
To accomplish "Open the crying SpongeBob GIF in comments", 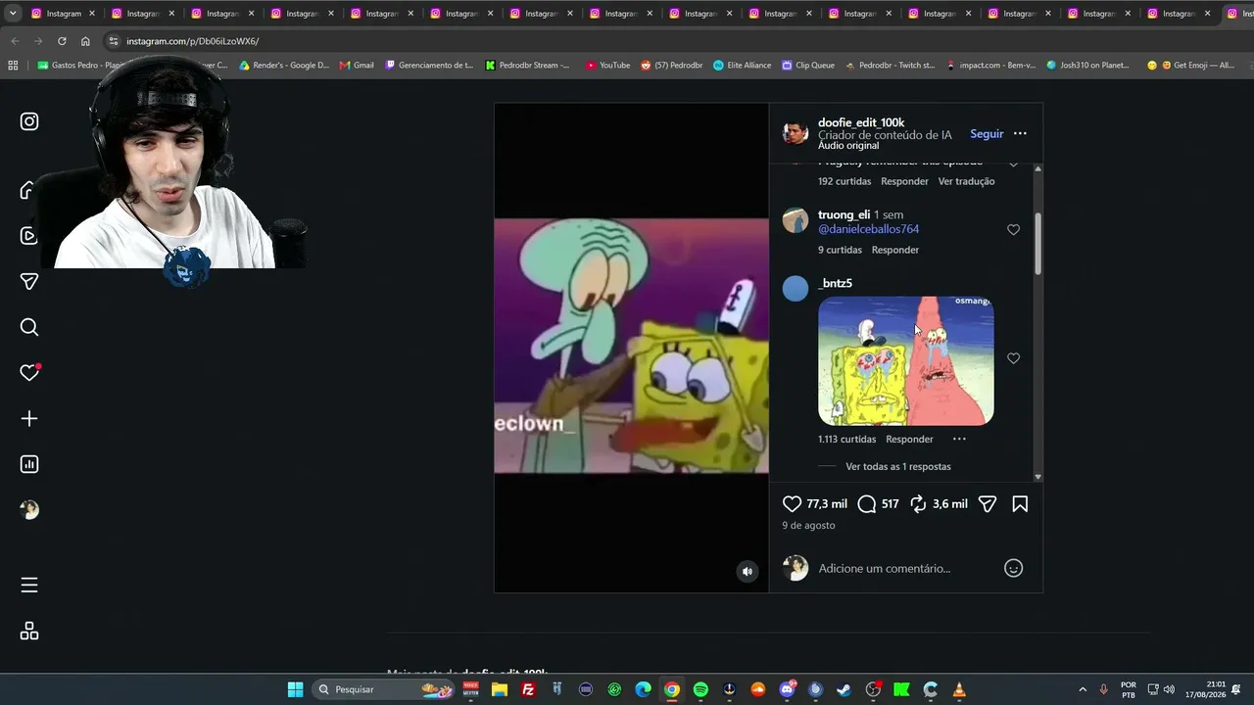I will click(906, 361).
